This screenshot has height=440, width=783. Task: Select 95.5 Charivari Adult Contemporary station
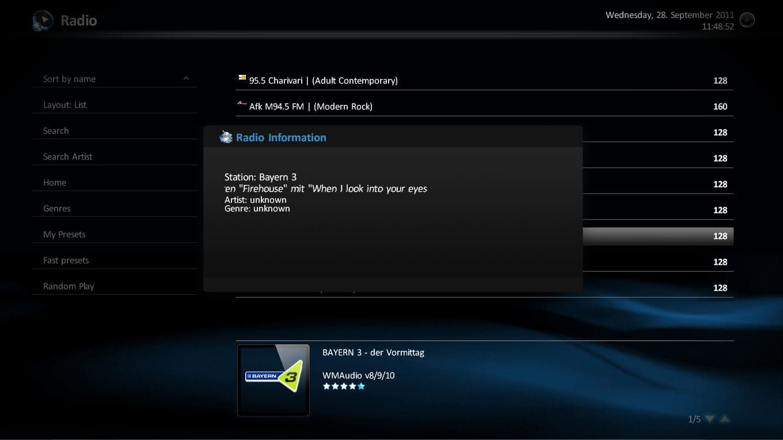(x=484, y=81)
